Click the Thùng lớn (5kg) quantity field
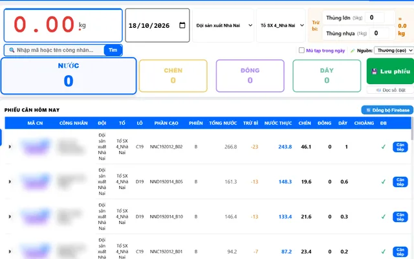 (375, 17)
